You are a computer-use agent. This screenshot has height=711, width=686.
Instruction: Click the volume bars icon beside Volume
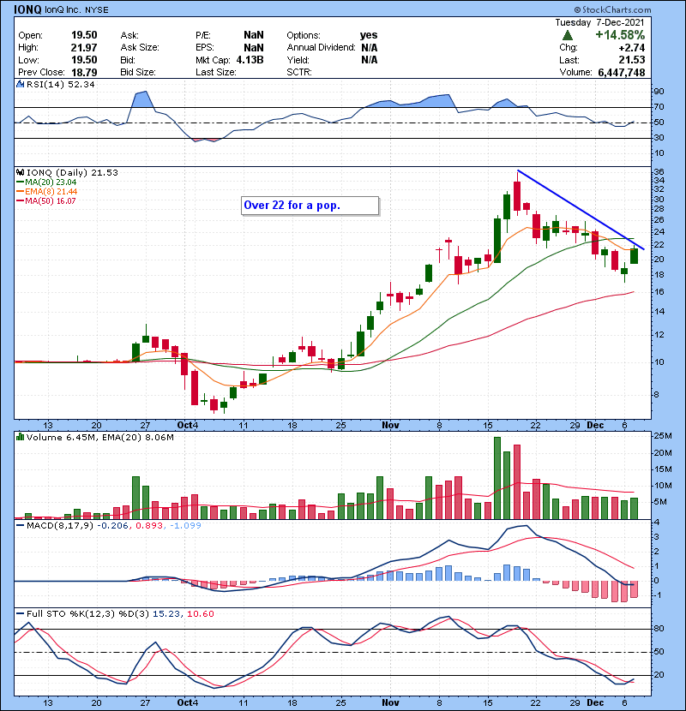point(20,437)
